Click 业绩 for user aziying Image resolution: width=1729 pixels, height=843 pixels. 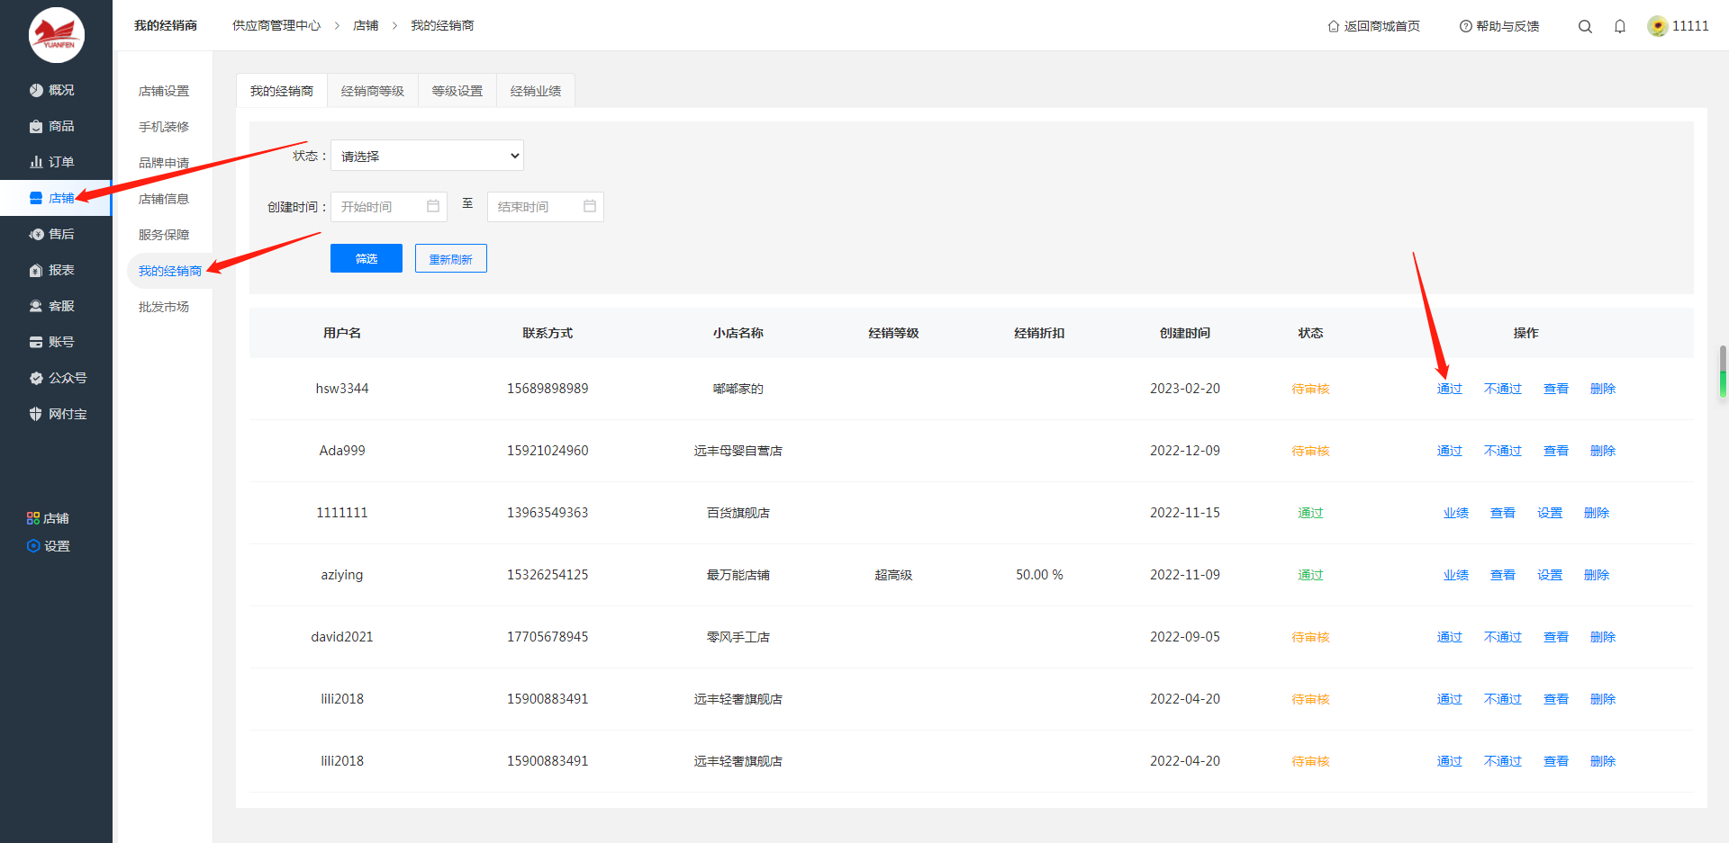click(x=1456, y=575)
